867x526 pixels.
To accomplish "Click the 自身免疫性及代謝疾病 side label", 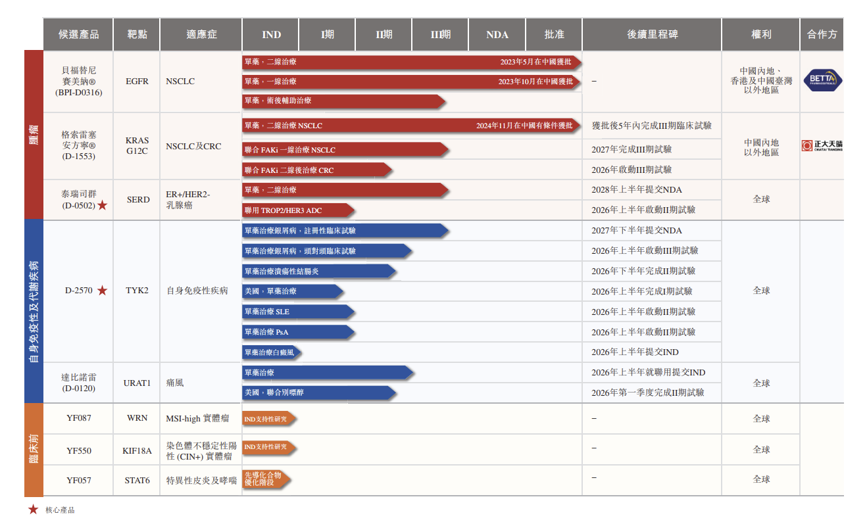I will pos(34,312).
